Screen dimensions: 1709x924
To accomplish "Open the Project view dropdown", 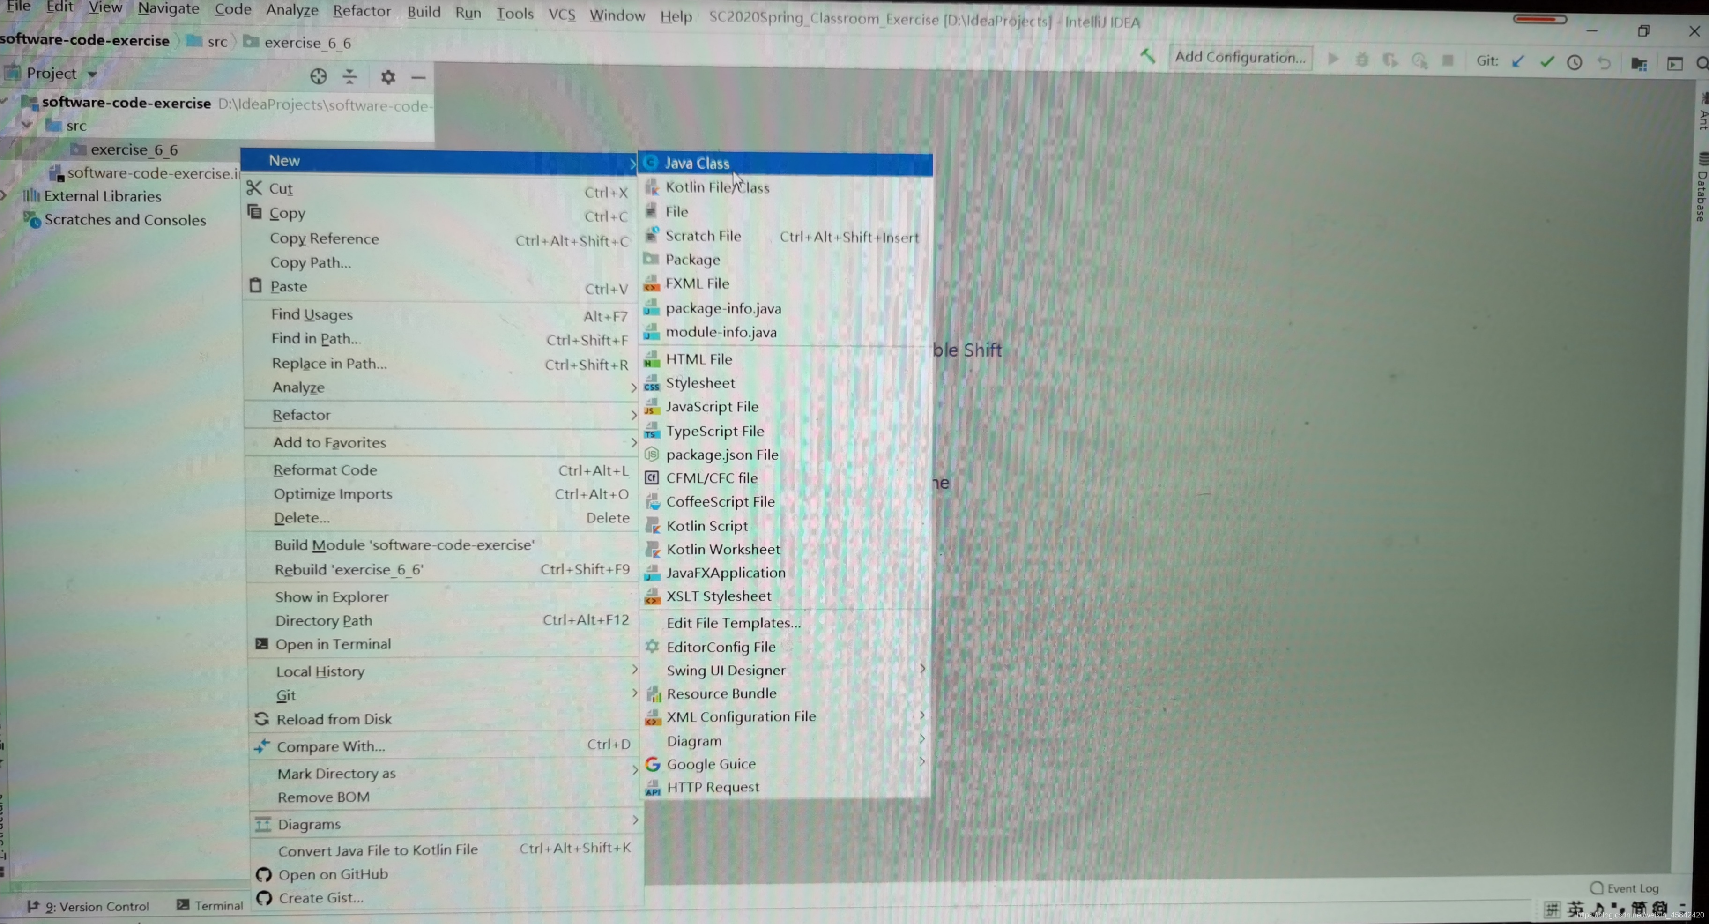I will tap(92, 74).
